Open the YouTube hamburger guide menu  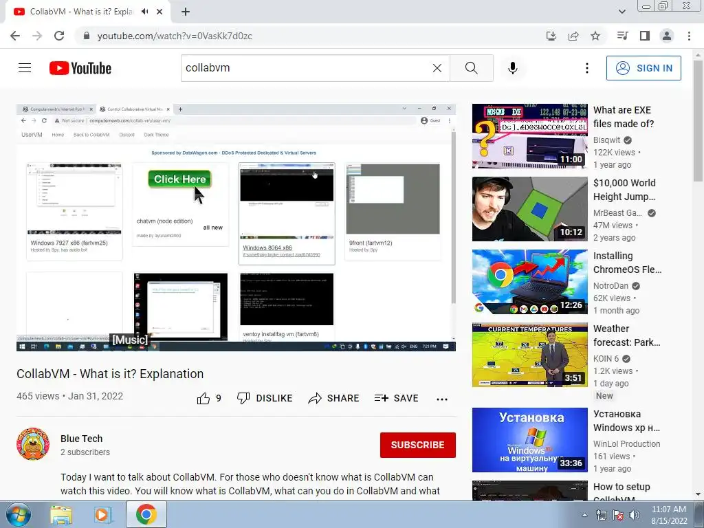click(x=25, y=68)
